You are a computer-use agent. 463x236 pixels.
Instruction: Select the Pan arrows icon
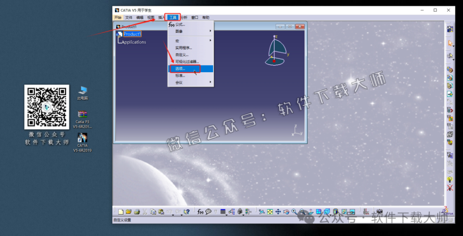click(x=278, y=212)
